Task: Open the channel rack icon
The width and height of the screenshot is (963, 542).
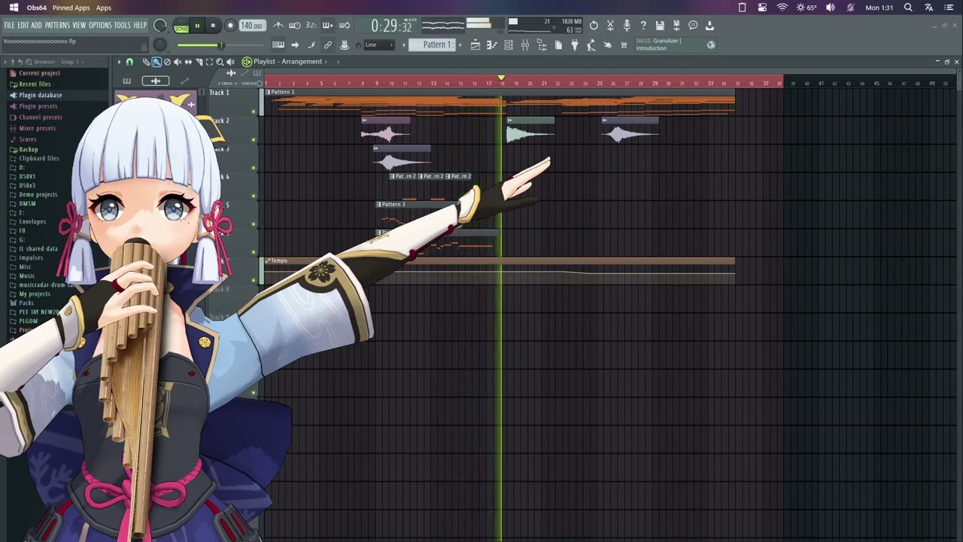Action: click(509, 45)
